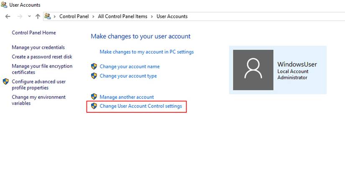Select Control Panel in the breadcrumb
This screenshot has height=173, width=345.
point(74,16)
